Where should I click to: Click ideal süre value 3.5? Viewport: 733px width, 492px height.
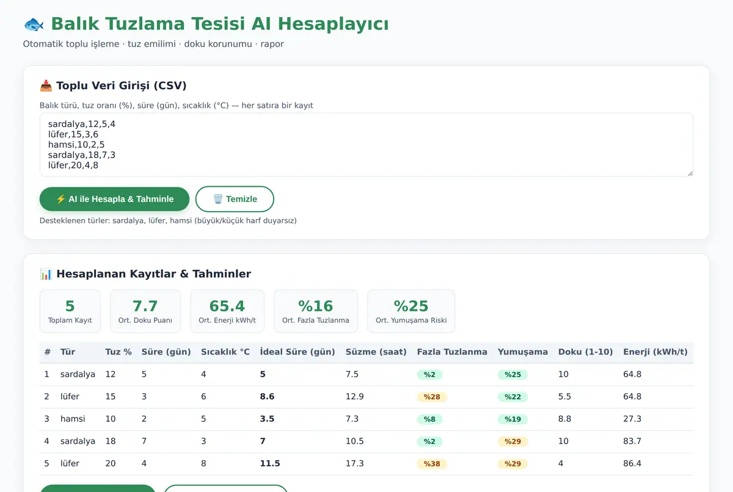coord(267,419)
